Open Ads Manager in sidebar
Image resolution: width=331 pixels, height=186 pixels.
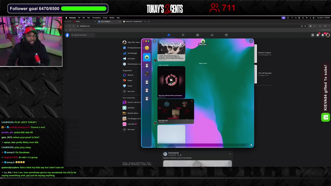click(130, 53)
